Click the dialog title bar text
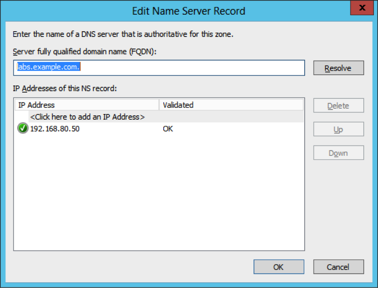The height and width of the screenshot is (288, 378). tap(189, 11)
